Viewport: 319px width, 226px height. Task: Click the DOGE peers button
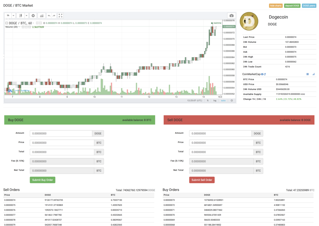(309, 6)
